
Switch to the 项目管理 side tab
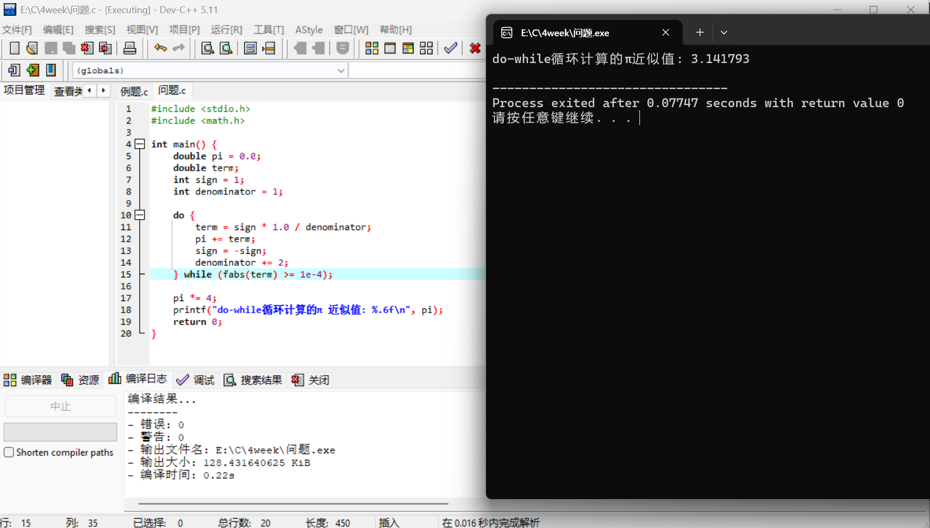[24, 90]
